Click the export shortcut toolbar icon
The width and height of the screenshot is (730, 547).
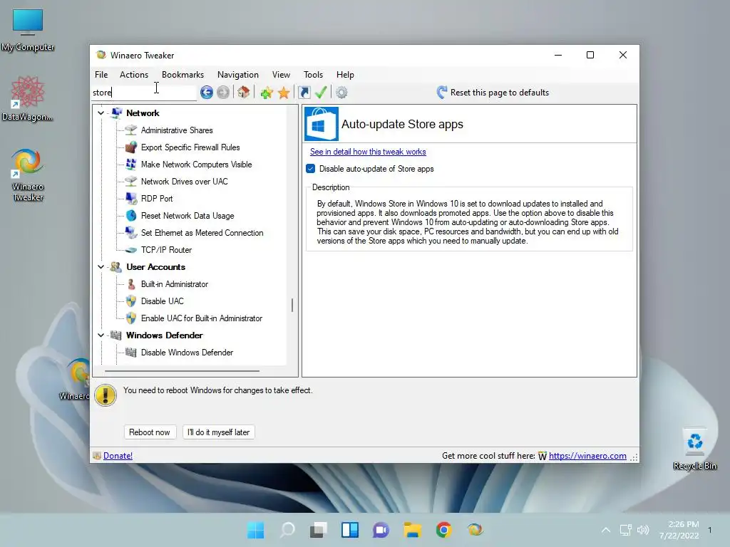(304, 93)
